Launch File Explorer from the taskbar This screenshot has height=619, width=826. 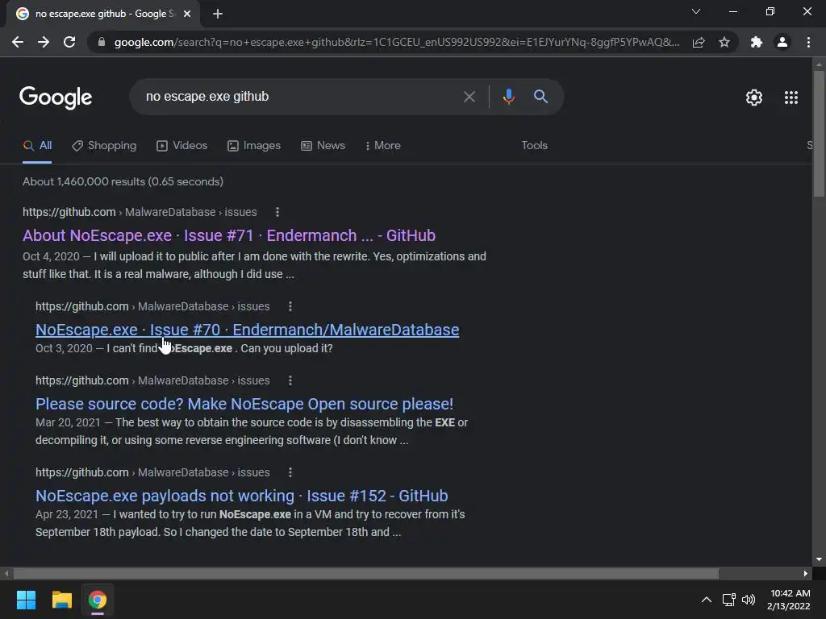tap(61, 600)
